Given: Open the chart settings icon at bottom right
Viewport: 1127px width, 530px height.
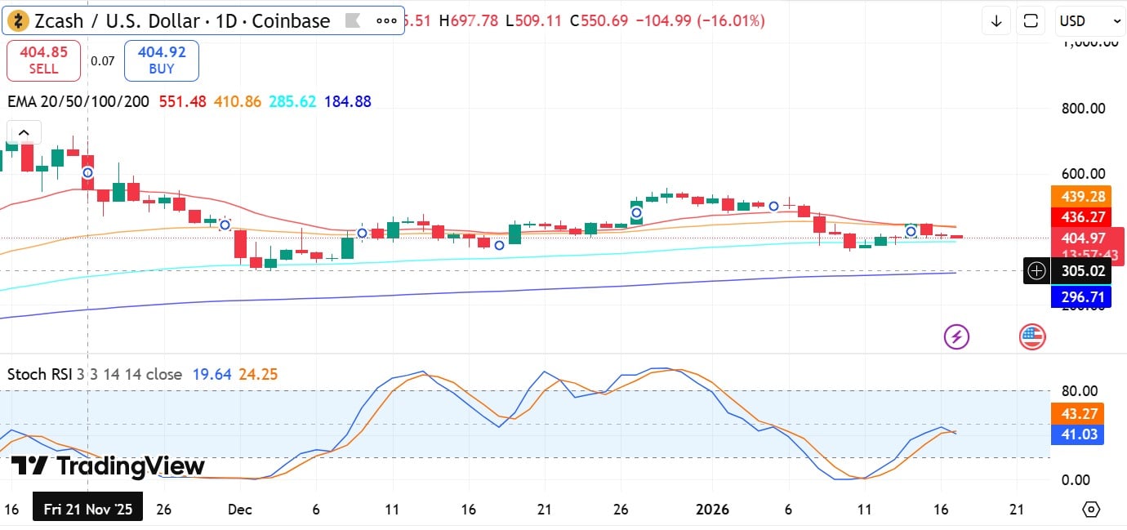Looking at the screenshot, I should pyautogui.click(x=1090, y=510).
